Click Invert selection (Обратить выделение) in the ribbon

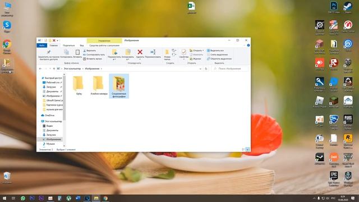click(x=219, y=59)
